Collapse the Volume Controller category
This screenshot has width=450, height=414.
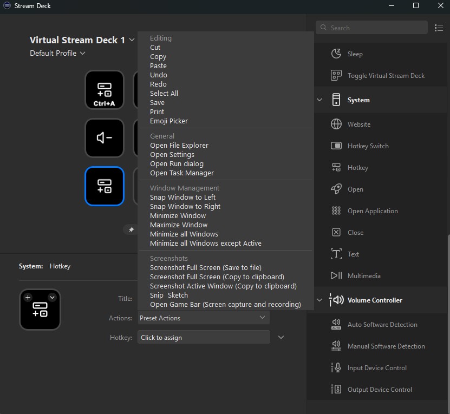[319, 300]
